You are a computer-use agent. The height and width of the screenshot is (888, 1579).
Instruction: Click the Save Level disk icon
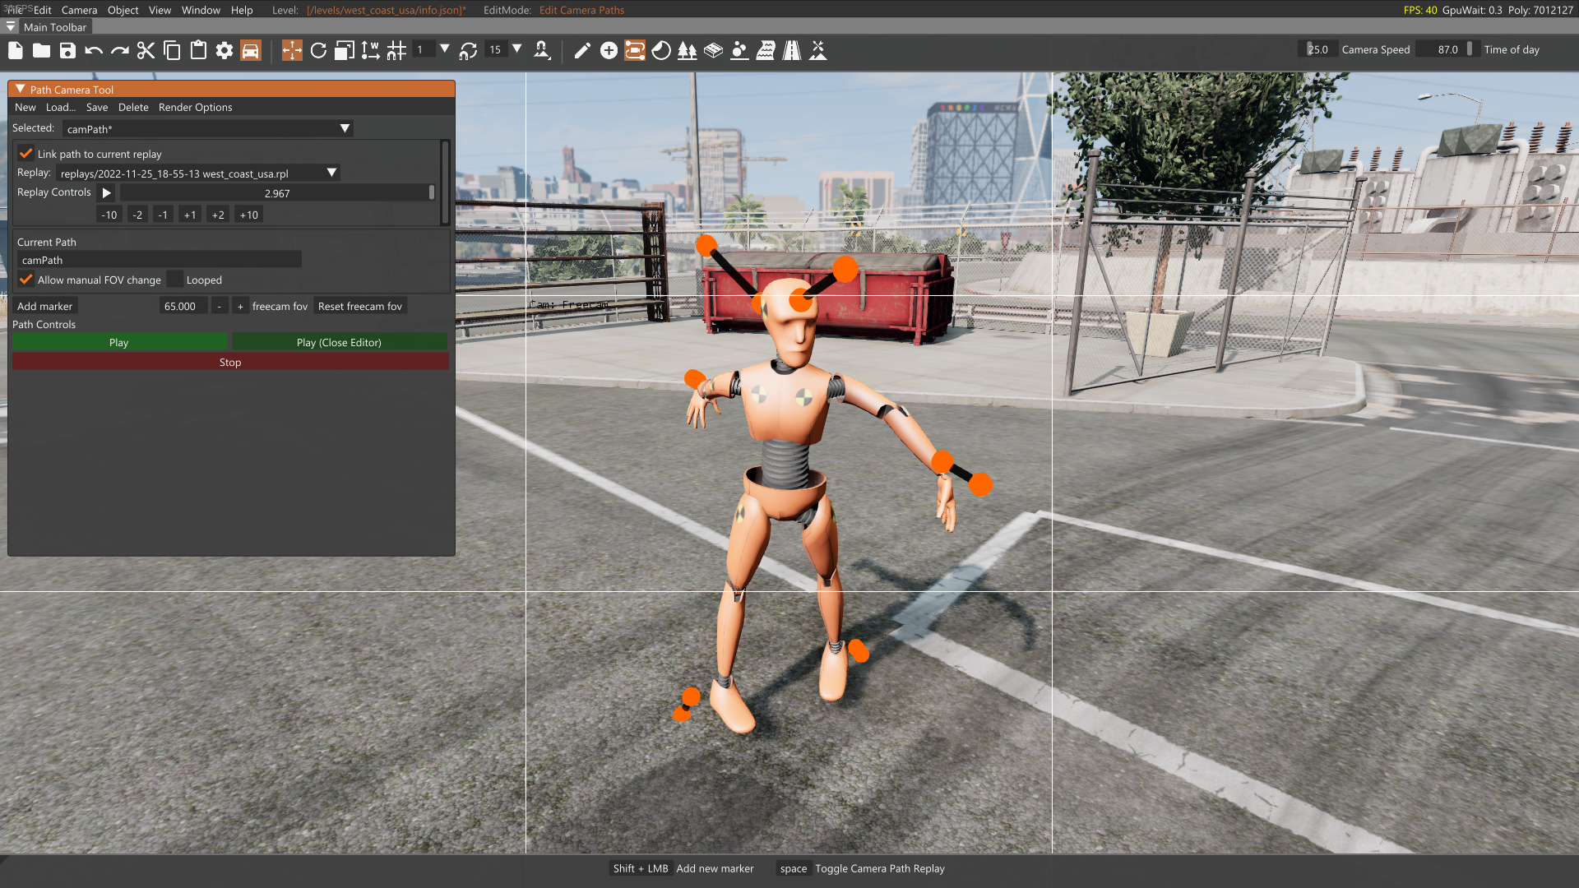67,50
